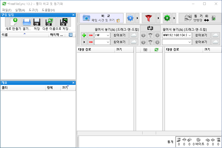Viewport: 222px width, 148px height.
Task: Sort configurations by 이름 column
Action: [x=25, y=35]
